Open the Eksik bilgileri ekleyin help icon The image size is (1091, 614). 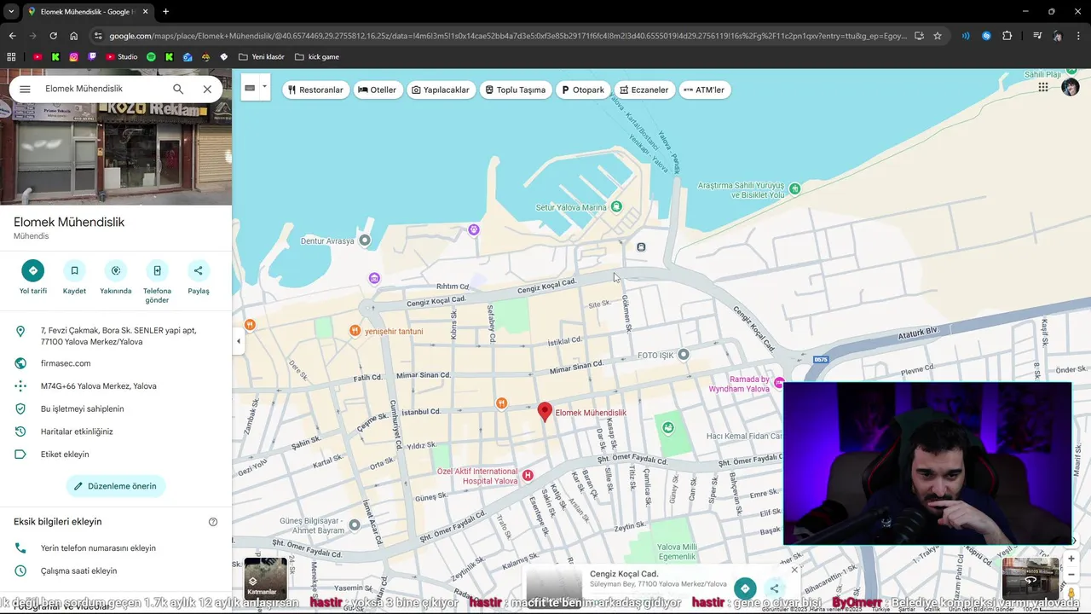coord(213,522)
